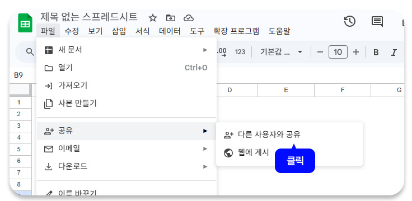This screenshot has height=201, width=412.
Task: Expand the 공유 submenu arrow
Action: coord(205,131)
